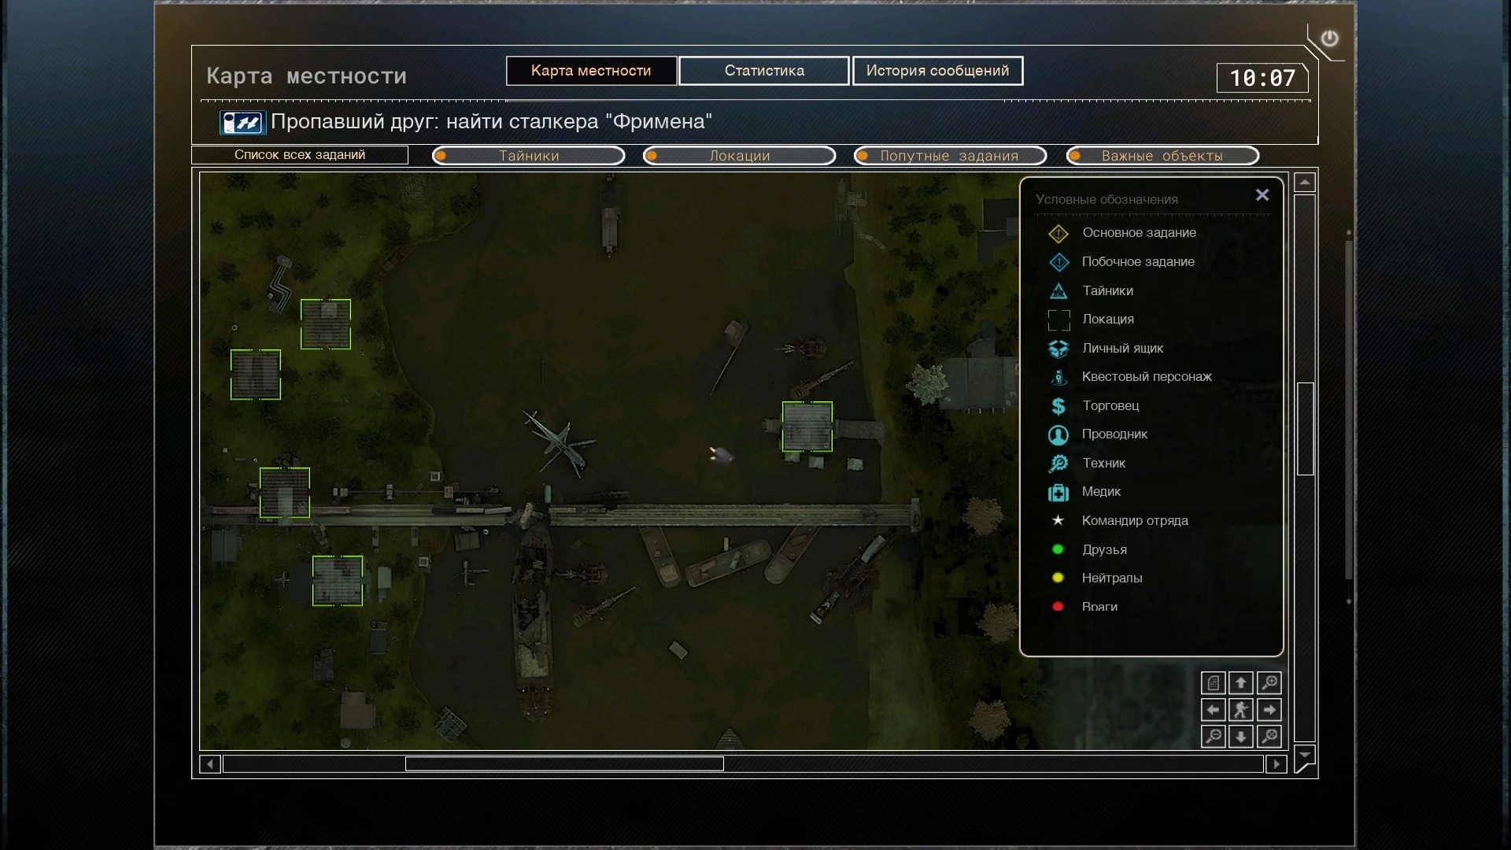Pan the map right with the arrow button
The width and height of the screenshot is (1511, 850).
tap(1269, 710)
